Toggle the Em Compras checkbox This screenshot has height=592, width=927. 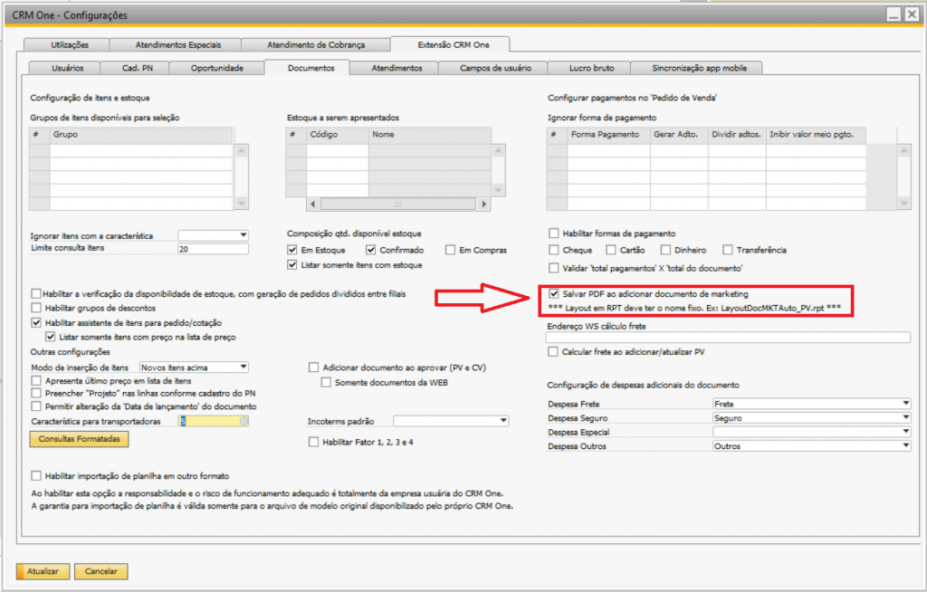451,250
